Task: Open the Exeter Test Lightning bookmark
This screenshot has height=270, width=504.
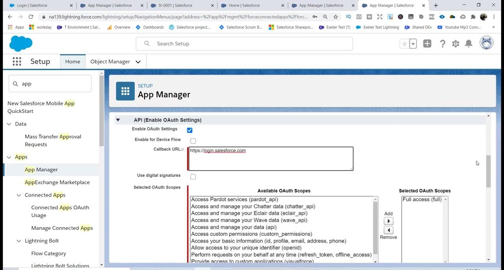Action: [x=377, y=27]
